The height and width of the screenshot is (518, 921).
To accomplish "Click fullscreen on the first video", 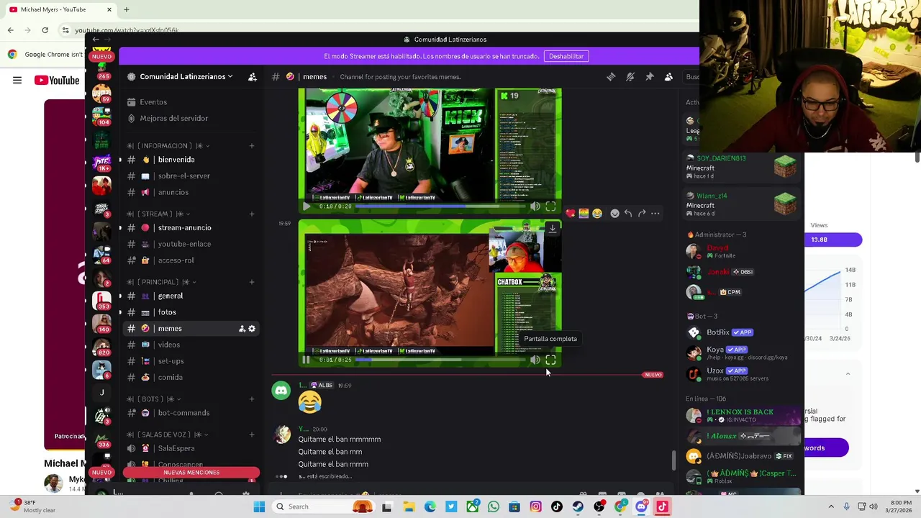I will click(550, 206).
